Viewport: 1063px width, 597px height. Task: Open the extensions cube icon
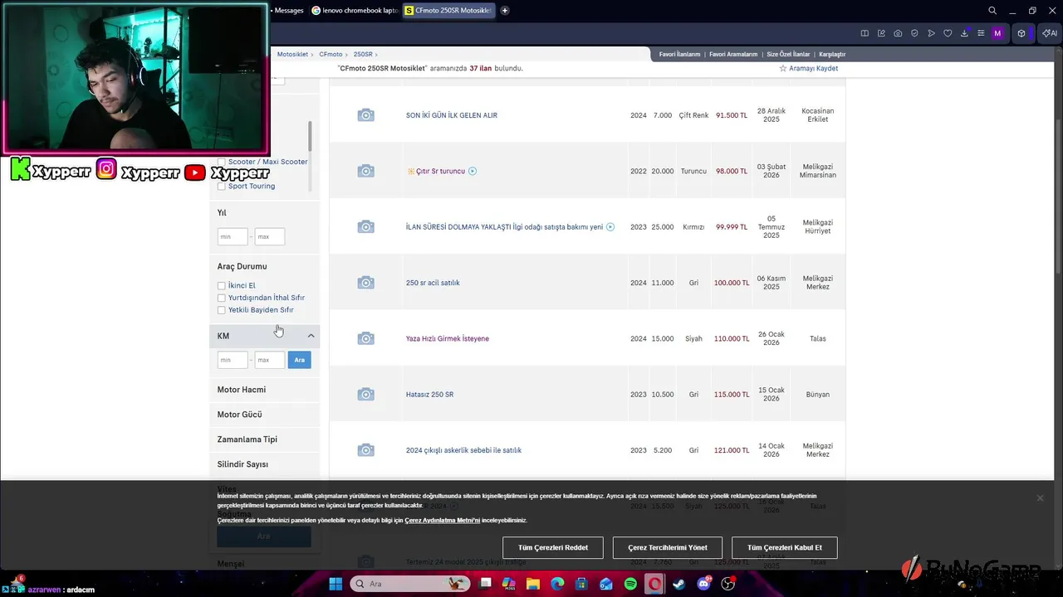tap(1021, 33)
